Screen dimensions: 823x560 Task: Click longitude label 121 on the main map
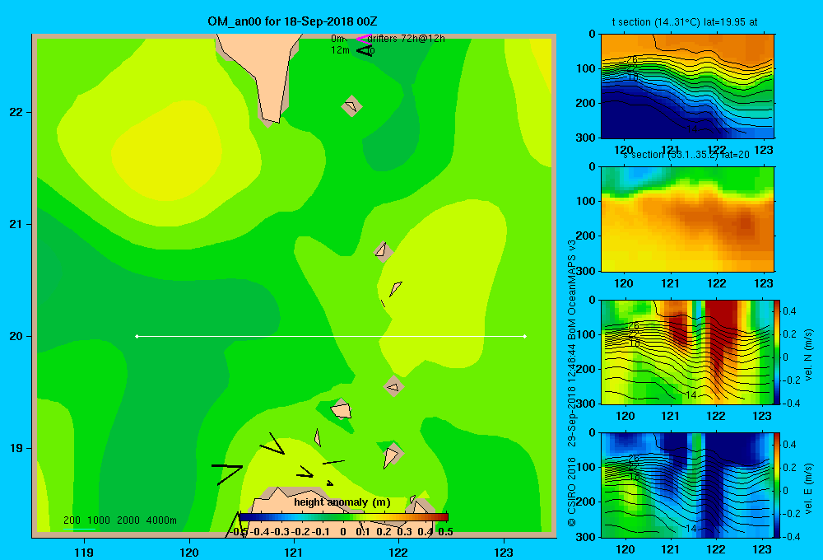point(294,552)
